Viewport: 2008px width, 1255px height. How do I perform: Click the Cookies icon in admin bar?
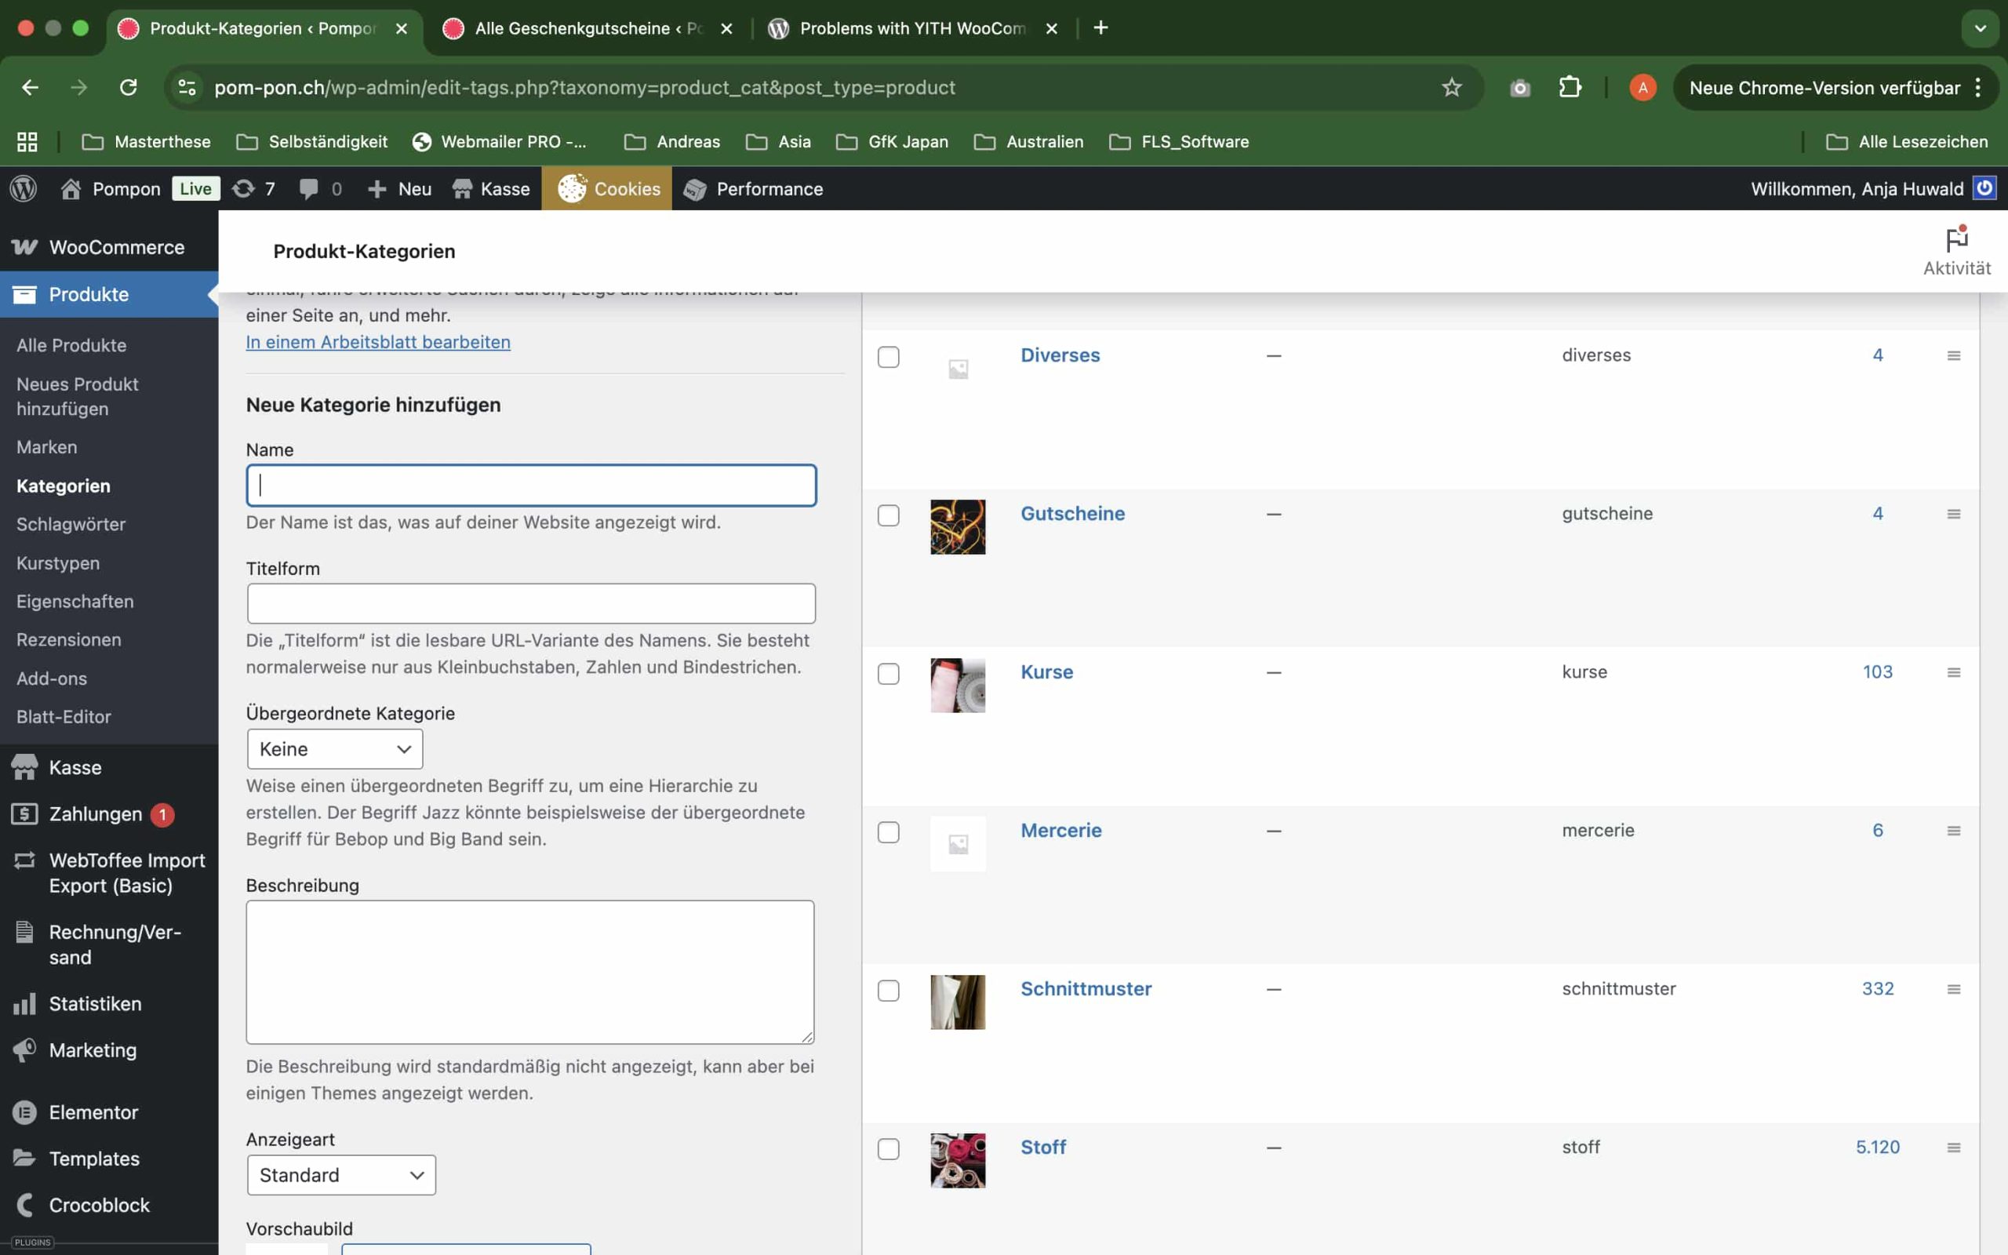pyautogui.click(x=572, y=188)
